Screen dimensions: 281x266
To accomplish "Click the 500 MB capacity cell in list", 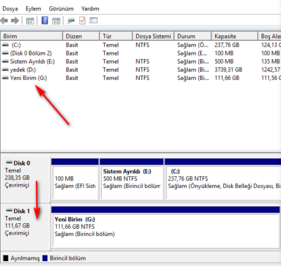I will tap(224, 62).
